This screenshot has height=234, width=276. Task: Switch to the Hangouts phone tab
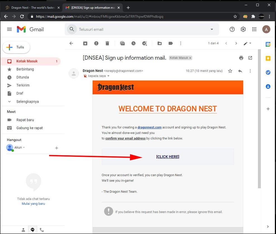pyautogui.click(x=42, y=230)
